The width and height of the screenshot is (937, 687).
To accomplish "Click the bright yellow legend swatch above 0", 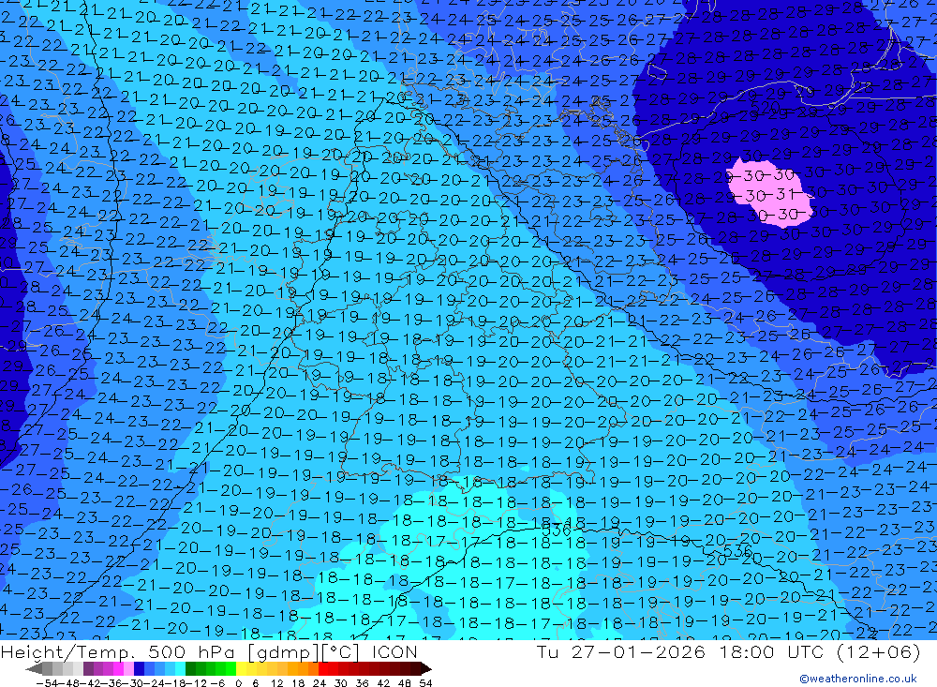I will [242, 669].
